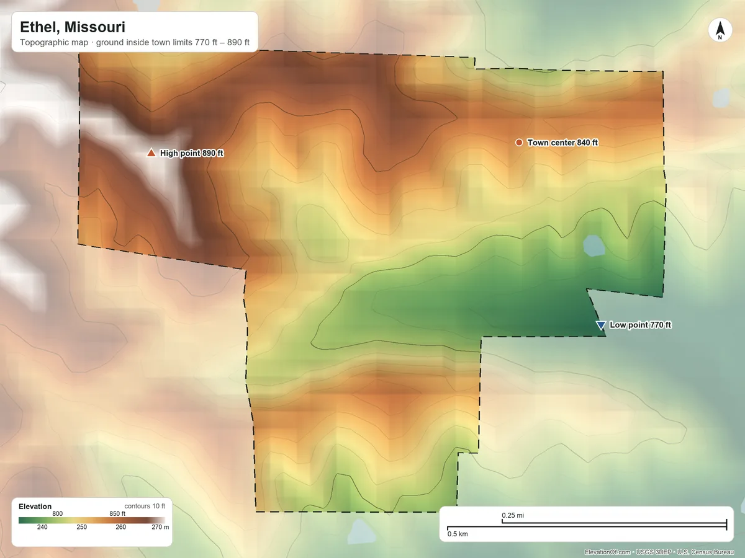
Task: Click the Low point blue triangle marker
Action: [x=600, y=325]
